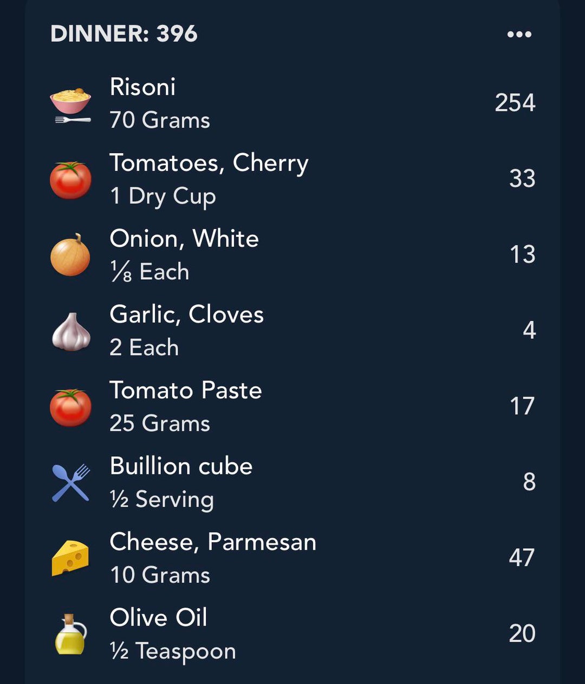
Task: Edit the ½ Teaspoon Olive Oil serving
Action: point(173,651)
